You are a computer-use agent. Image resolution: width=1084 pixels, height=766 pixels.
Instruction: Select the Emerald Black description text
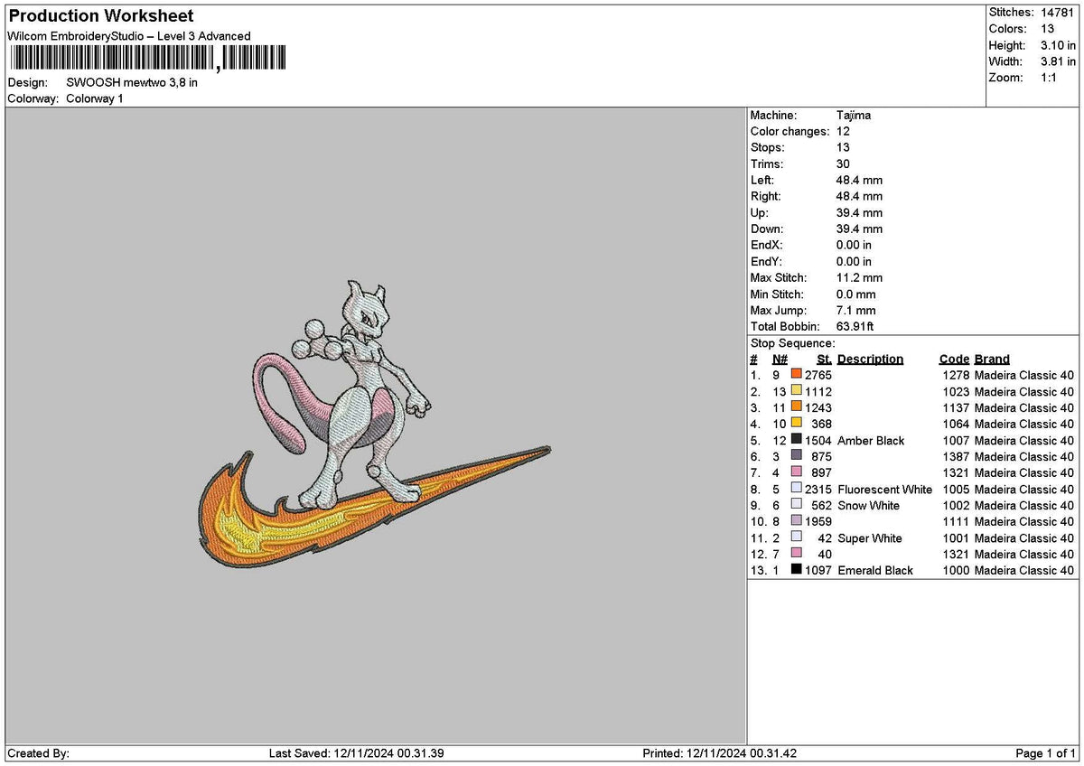click(875, 570)
